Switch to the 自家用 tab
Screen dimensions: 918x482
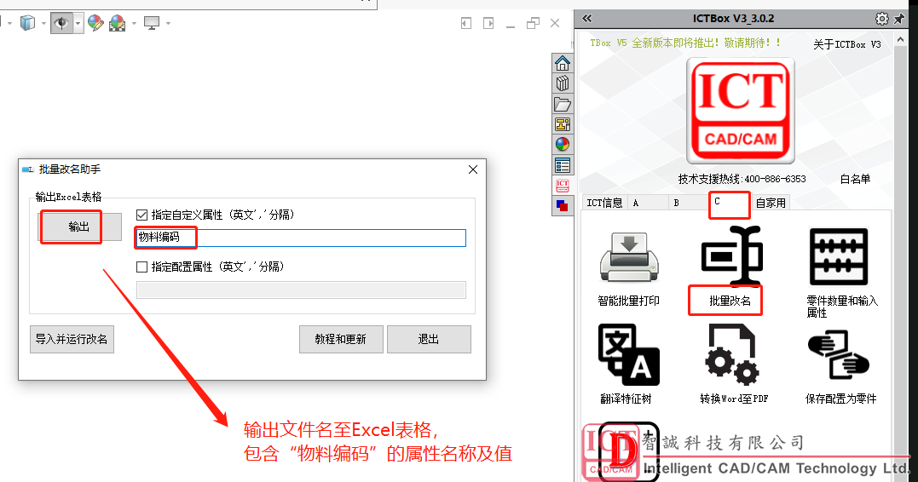[x=771, y=203]
